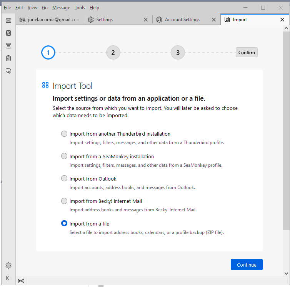Click the online status icon in status bar
Image resolution: width=290 pixels, height=287 pixels.
pyautogui.click(x=21, y=281)
